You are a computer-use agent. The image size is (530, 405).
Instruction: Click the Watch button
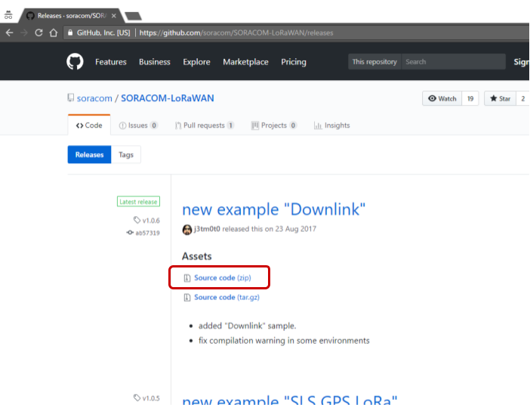point(442,98)
